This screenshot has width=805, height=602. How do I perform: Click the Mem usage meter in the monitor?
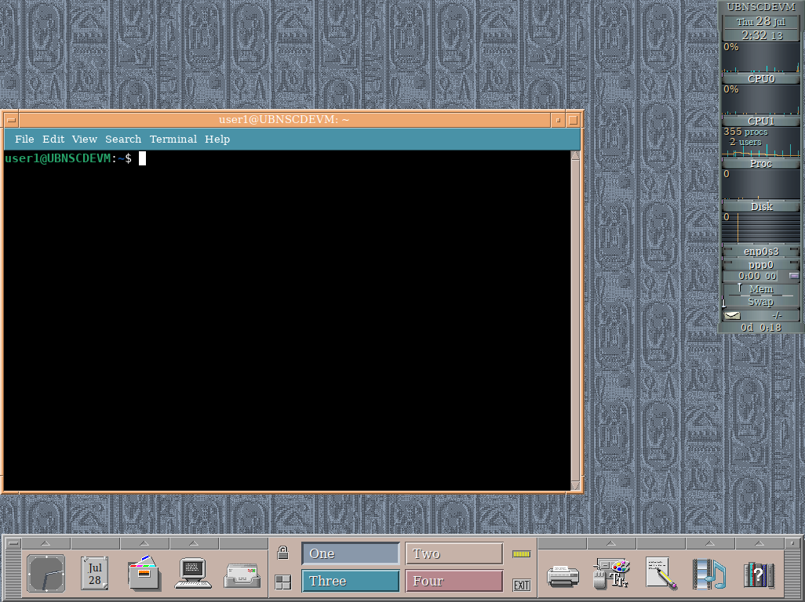pyautogui.click(x=760, y=289)
